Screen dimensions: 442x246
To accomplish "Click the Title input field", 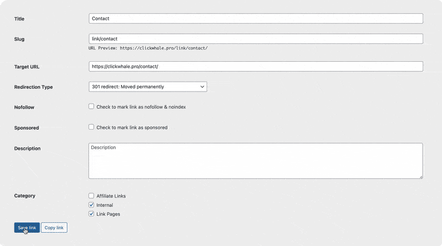I will click(x=255, y=18).
